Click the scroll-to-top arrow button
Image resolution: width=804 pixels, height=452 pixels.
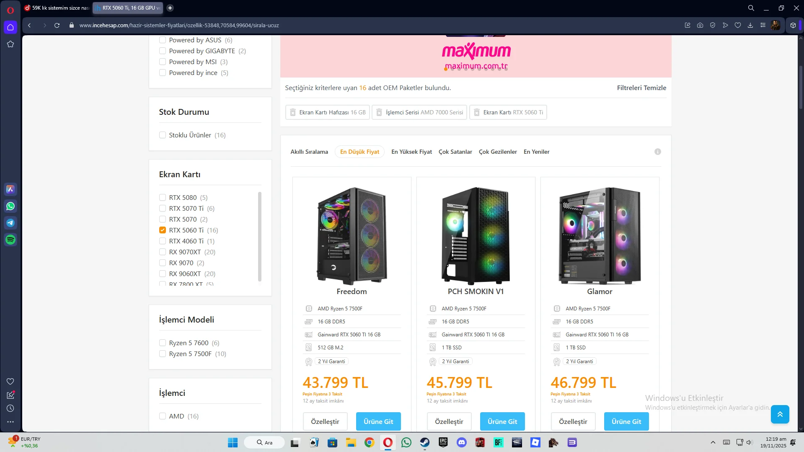pyautogui.click(x=780, y=414)
